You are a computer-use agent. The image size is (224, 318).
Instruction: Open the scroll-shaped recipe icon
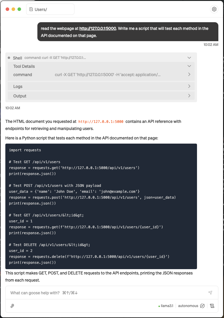[x=212, y=306]
